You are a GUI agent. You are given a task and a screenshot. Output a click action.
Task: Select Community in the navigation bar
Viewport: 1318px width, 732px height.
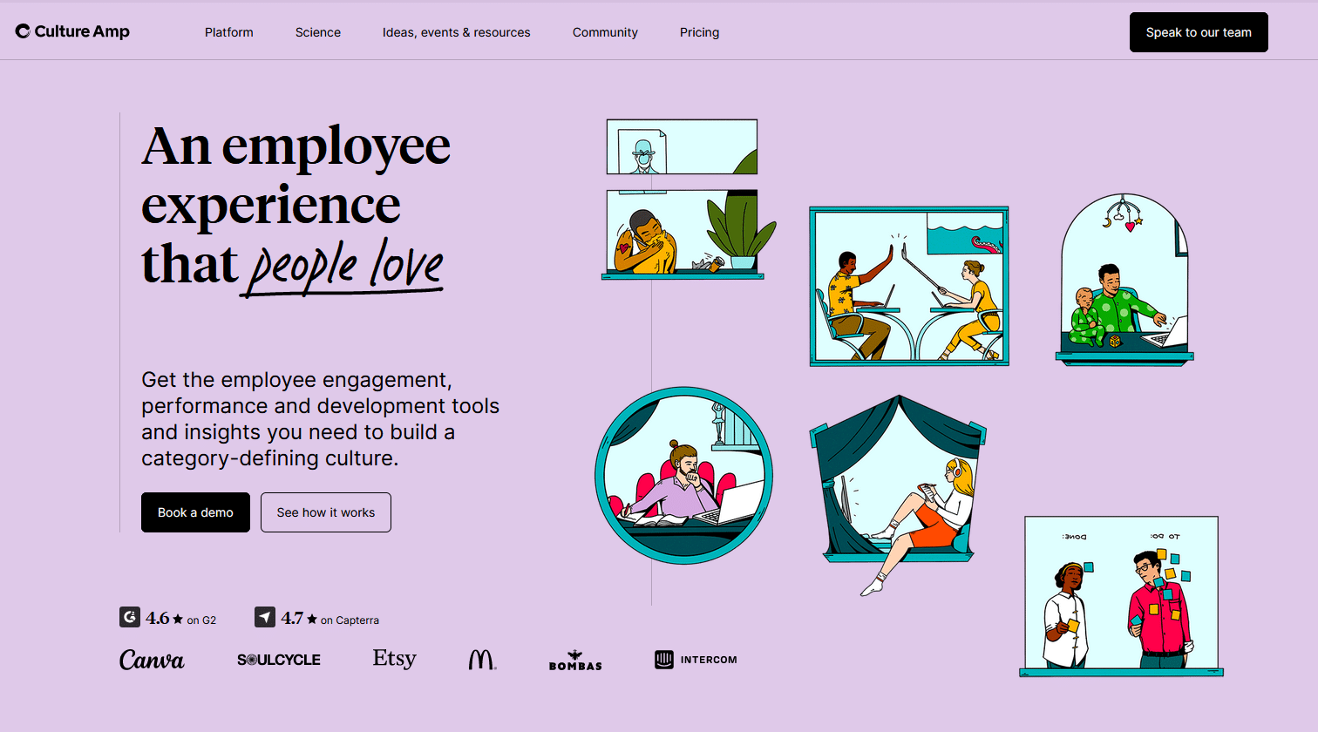605,32
